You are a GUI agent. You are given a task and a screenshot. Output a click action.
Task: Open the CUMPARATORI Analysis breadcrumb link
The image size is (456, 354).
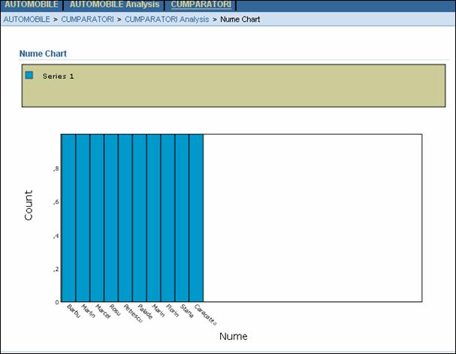tap(168, 19)
